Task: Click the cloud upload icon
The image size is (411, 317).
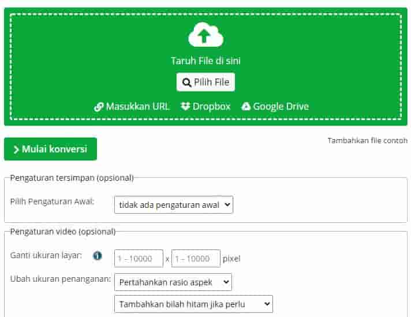Action: tap(206, 35)
